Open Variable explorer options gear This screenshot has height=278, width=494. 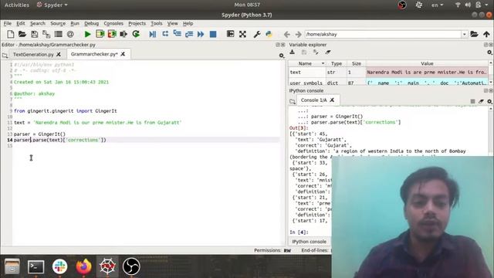coord(489,53)
